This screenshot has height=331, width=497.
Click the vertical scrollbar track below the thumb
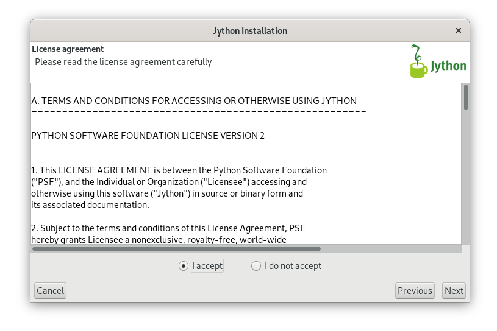coord(466,177)
